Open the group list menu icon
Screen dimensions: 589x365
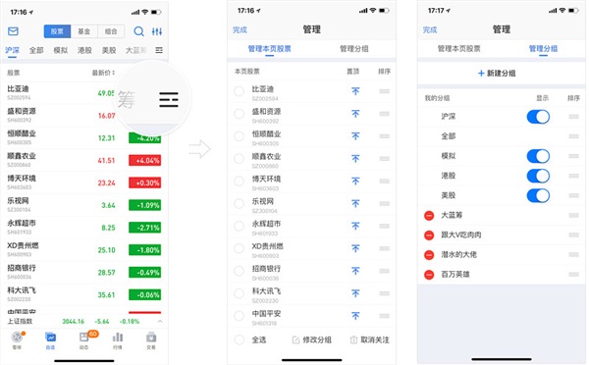click(159, 50)
